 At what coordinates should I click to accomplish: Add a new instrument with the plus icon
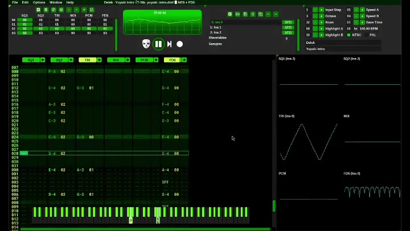(230, 14)
